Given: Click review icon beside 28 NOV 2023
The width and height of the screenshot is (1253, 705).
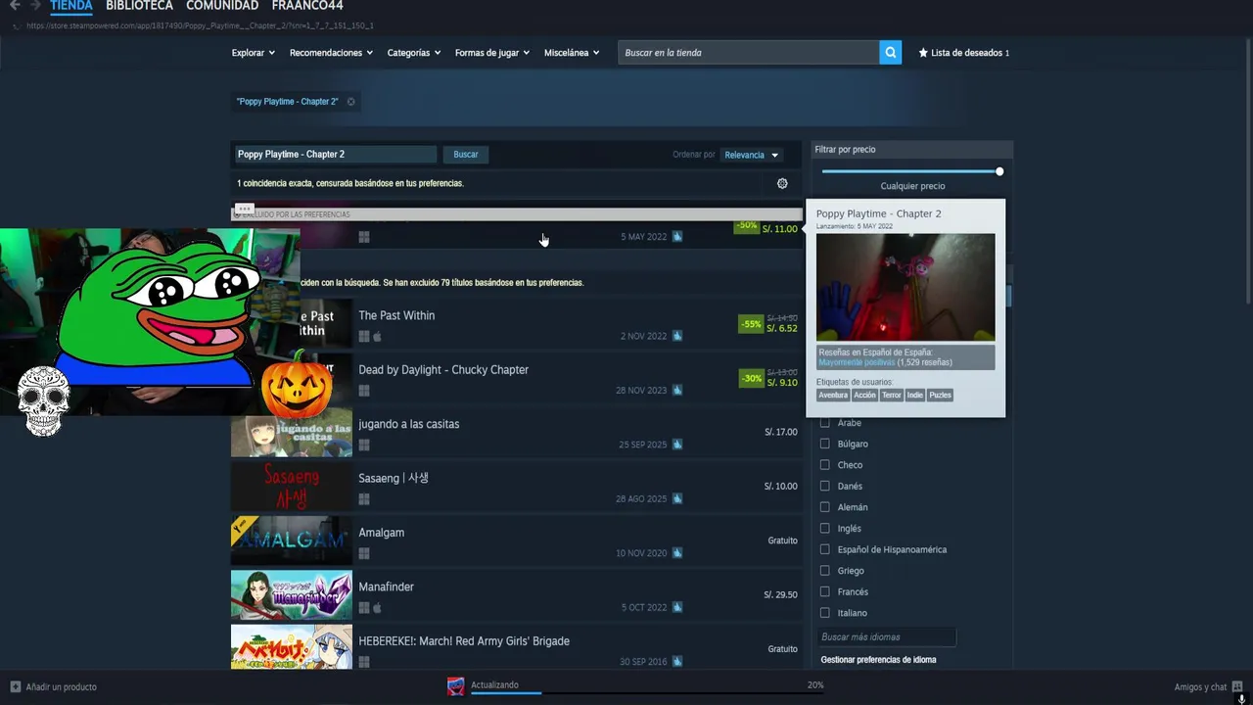Looking at the screenshot, I should [x=677, y=391].
